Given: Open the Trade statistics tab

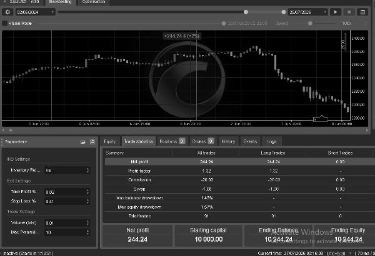Looking at the screenshot, I should pos(139,141).
